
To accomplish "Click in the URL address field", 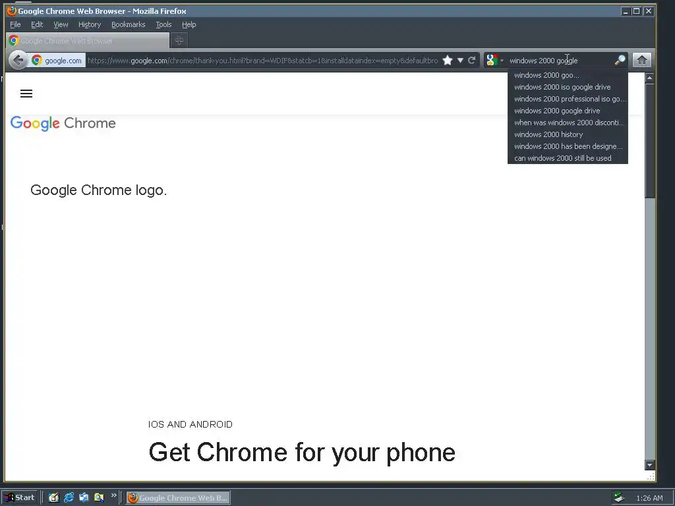I will 262,60.
